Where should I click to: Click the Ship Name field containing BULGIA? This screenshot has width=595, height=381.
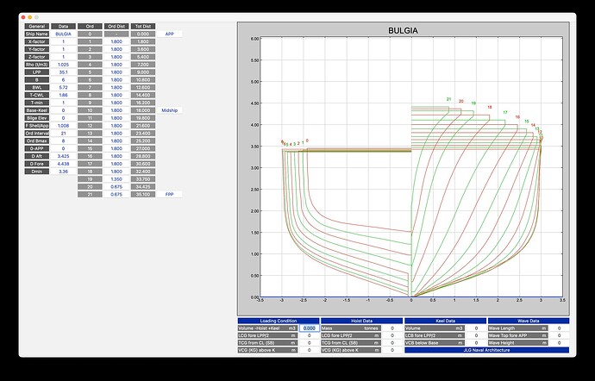point(63,34)
